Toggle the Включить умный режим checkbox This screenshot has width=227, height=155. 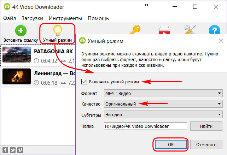pyautogui.click(x=84, y=82)
